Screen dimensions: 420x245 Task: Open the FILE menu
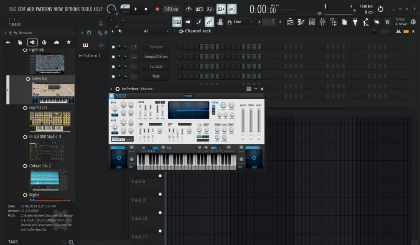tap(13, 9)
